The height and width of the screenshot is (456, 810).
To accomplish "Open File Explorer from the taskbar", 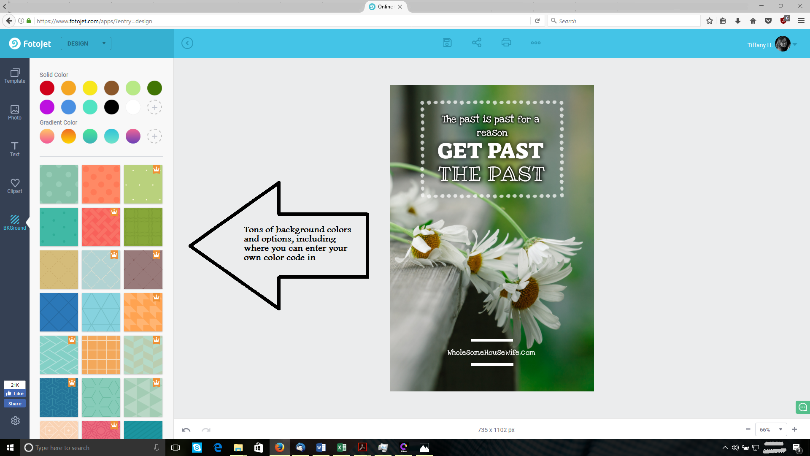I will click(x=238, y=448).
